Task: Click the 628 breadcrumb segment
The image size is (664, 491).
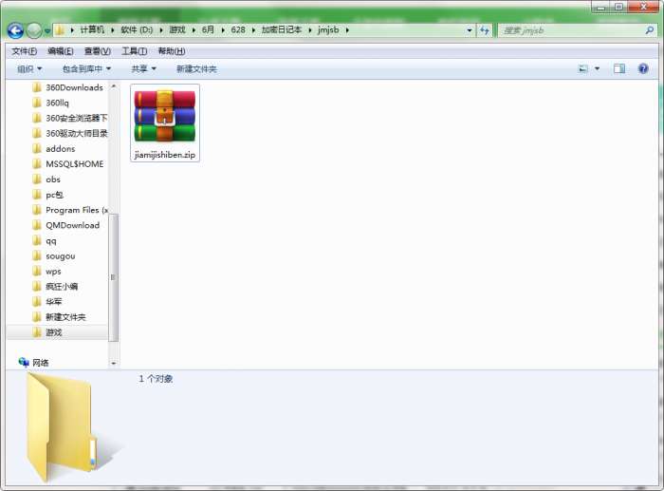Action: click(238, 29)
